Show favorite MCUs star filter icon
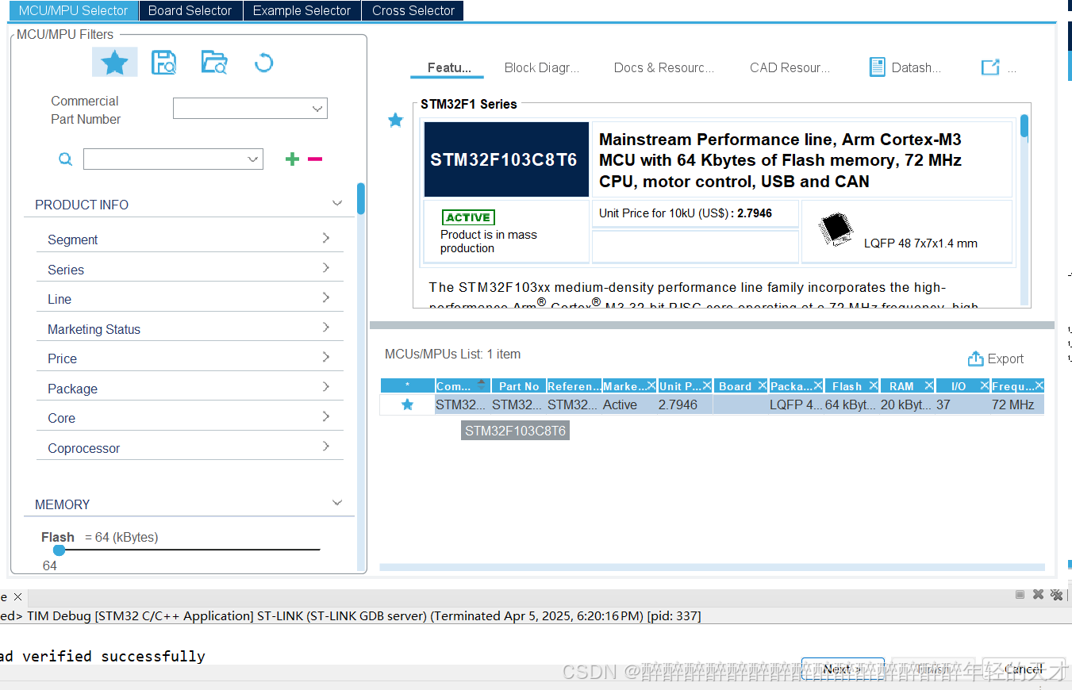The width and height of the screenshot is (1072, 690). point(114,62)
